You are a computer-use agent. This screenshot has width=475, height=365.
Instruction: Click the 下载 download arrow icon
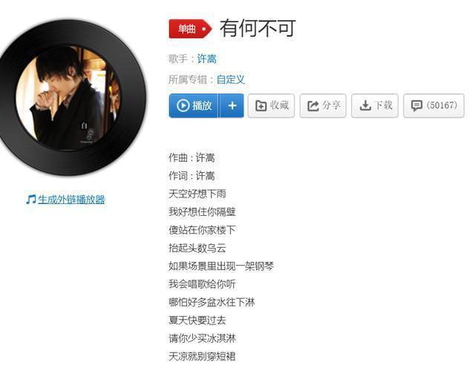coord(365,105)
